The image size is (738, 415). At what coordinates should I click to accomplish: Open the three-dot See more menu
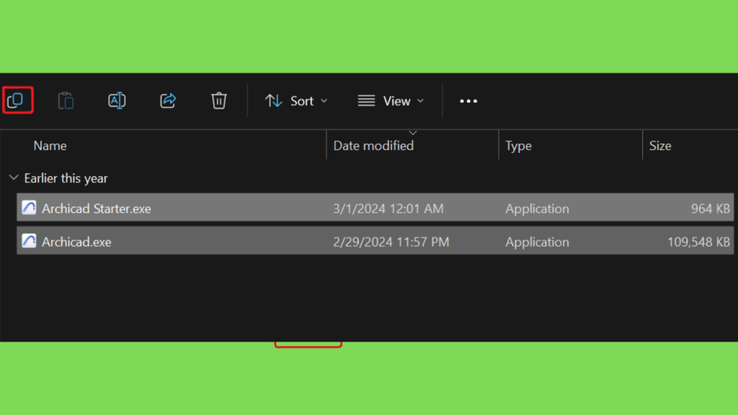click(468, 101)
